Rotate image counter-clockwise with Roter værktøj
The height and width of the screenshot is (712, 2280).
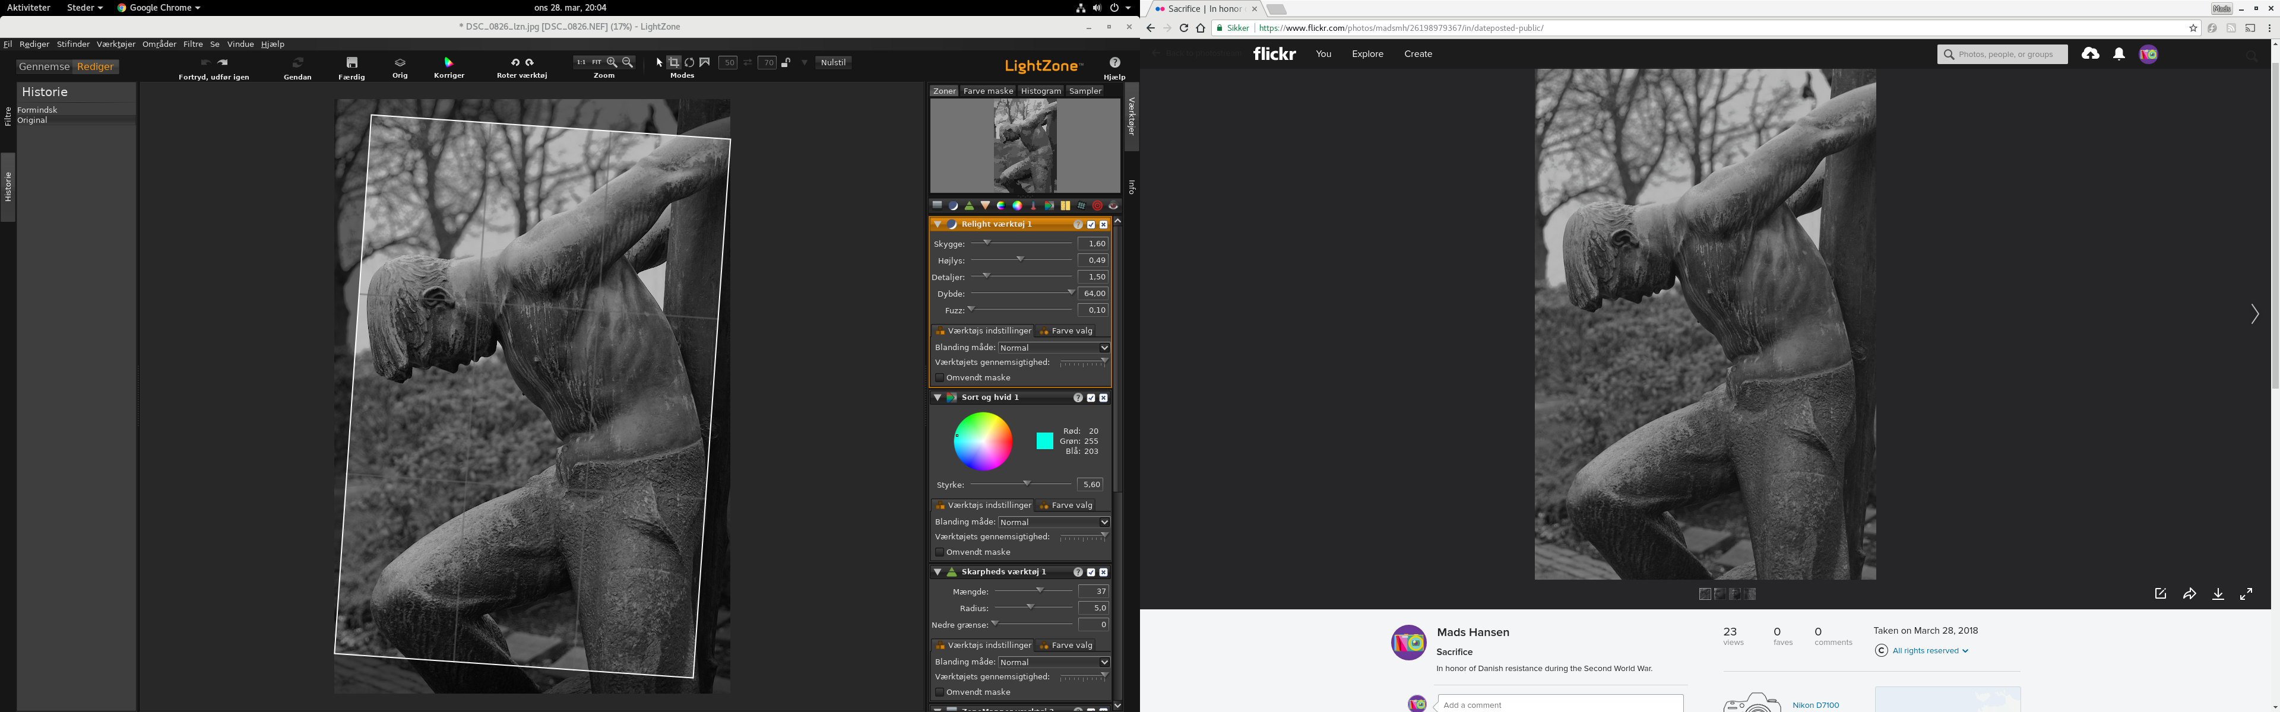(x=515, y=63)
